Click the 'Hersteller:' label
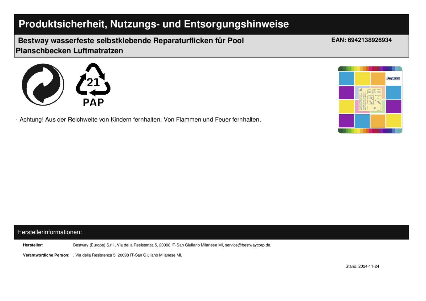 (x=33, y=245)
